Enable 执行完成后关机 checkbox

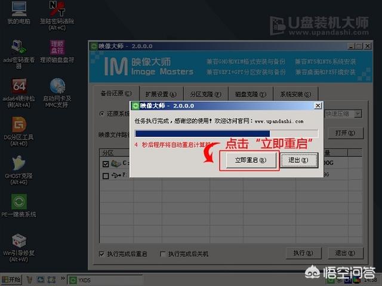162,254
